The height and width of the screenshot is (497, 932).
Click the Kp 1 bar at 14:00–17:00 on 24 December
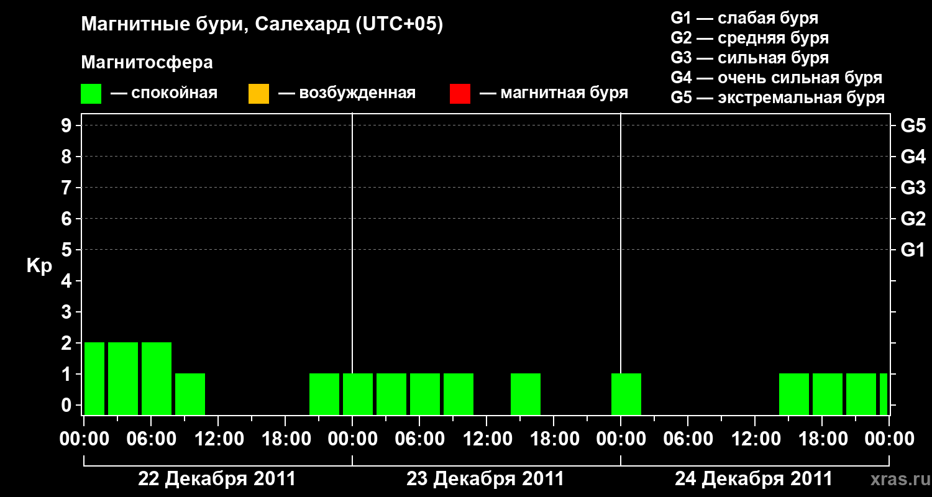[x=794, y=394]
